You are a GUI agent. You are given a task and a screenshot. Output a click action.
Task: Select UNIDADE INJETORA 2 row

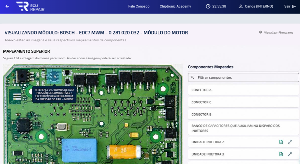point(243,142)
